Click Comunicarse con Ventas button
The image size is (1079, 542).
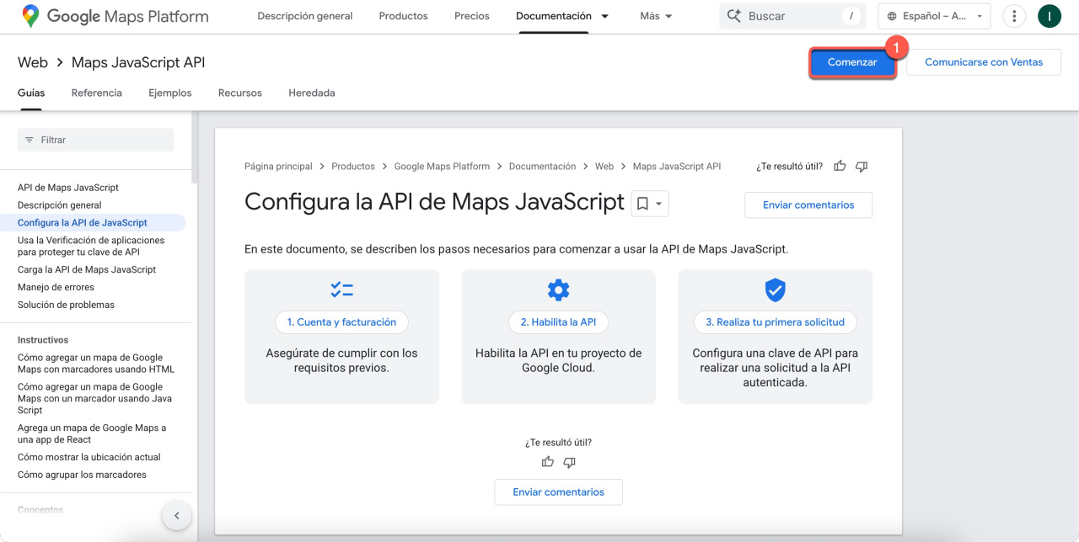pyautogui.click(x=983, y=62)
